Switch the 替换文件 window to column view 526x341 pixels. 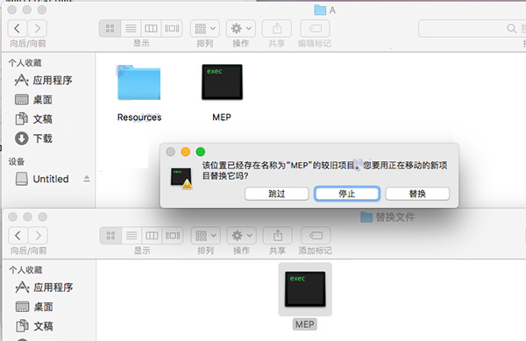[x=152, y=236]
